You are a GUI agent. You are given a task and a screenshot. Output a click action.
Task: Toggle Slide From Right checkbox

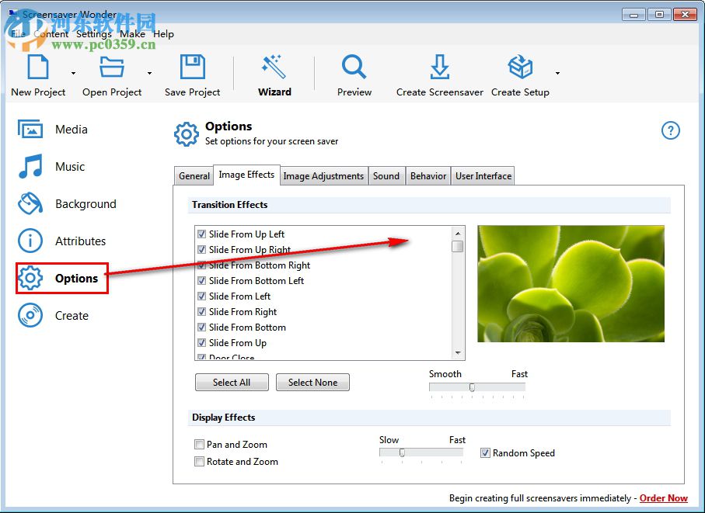click(x=202, y=311)
